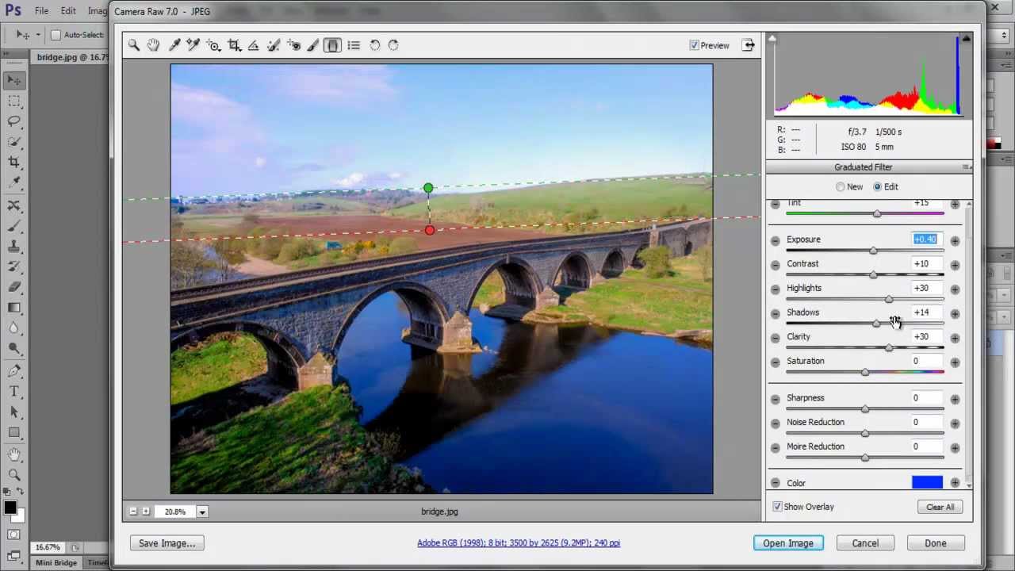1015x571 pixels.
Task: Click the Saturation slider handle
Action: tap(865, 372)
